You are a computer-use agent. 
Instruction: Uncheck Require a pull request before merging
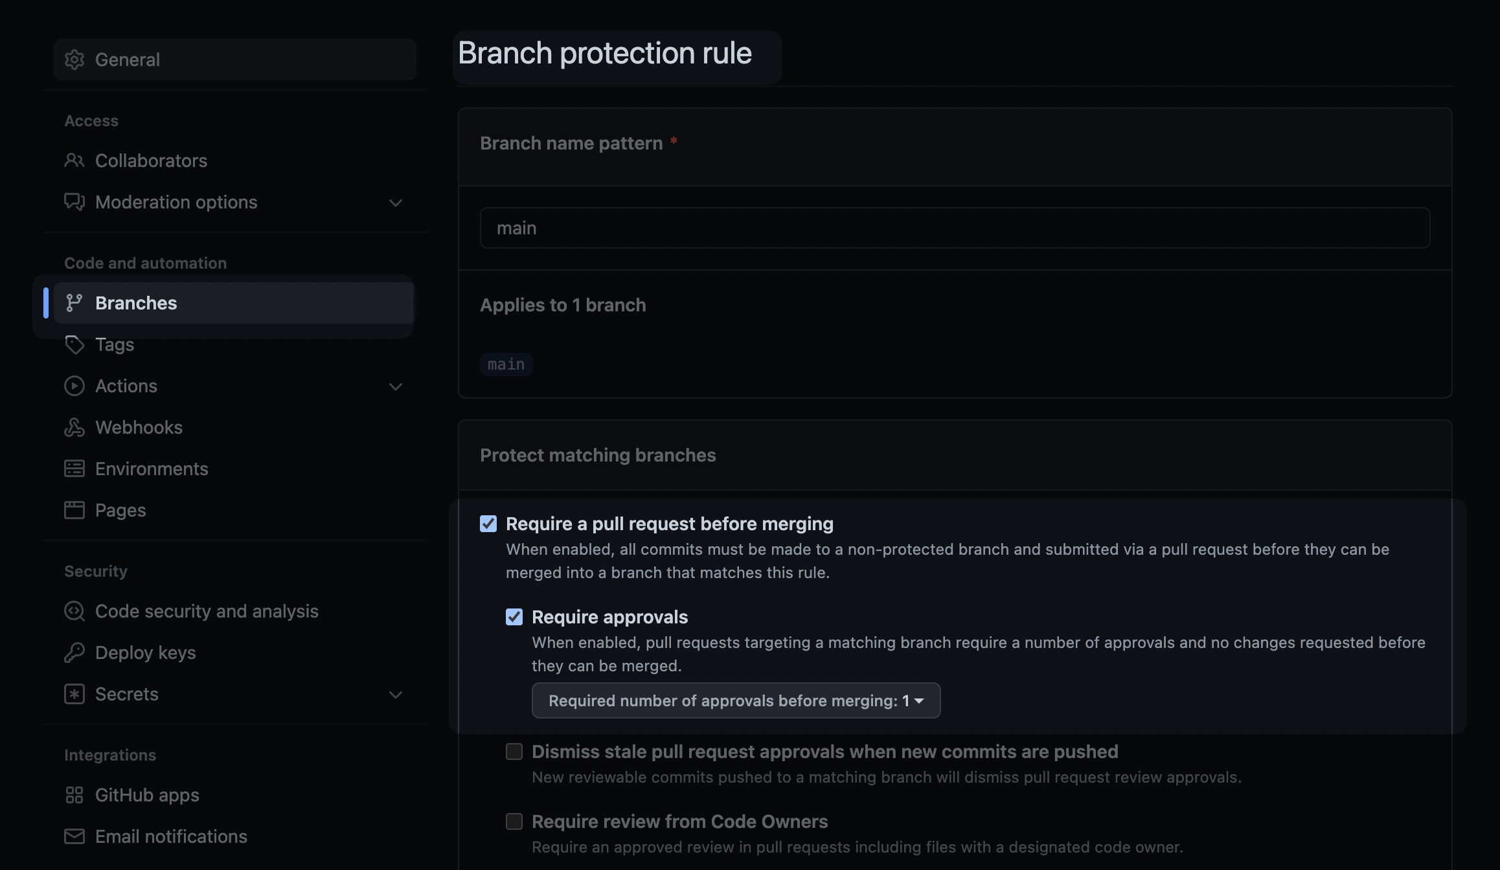[x=488, y=524]
